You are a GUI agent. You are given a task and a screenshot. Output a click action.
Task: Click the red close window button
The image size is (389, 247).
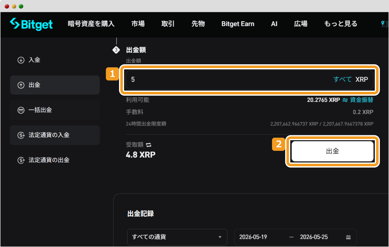click(7, 6)
